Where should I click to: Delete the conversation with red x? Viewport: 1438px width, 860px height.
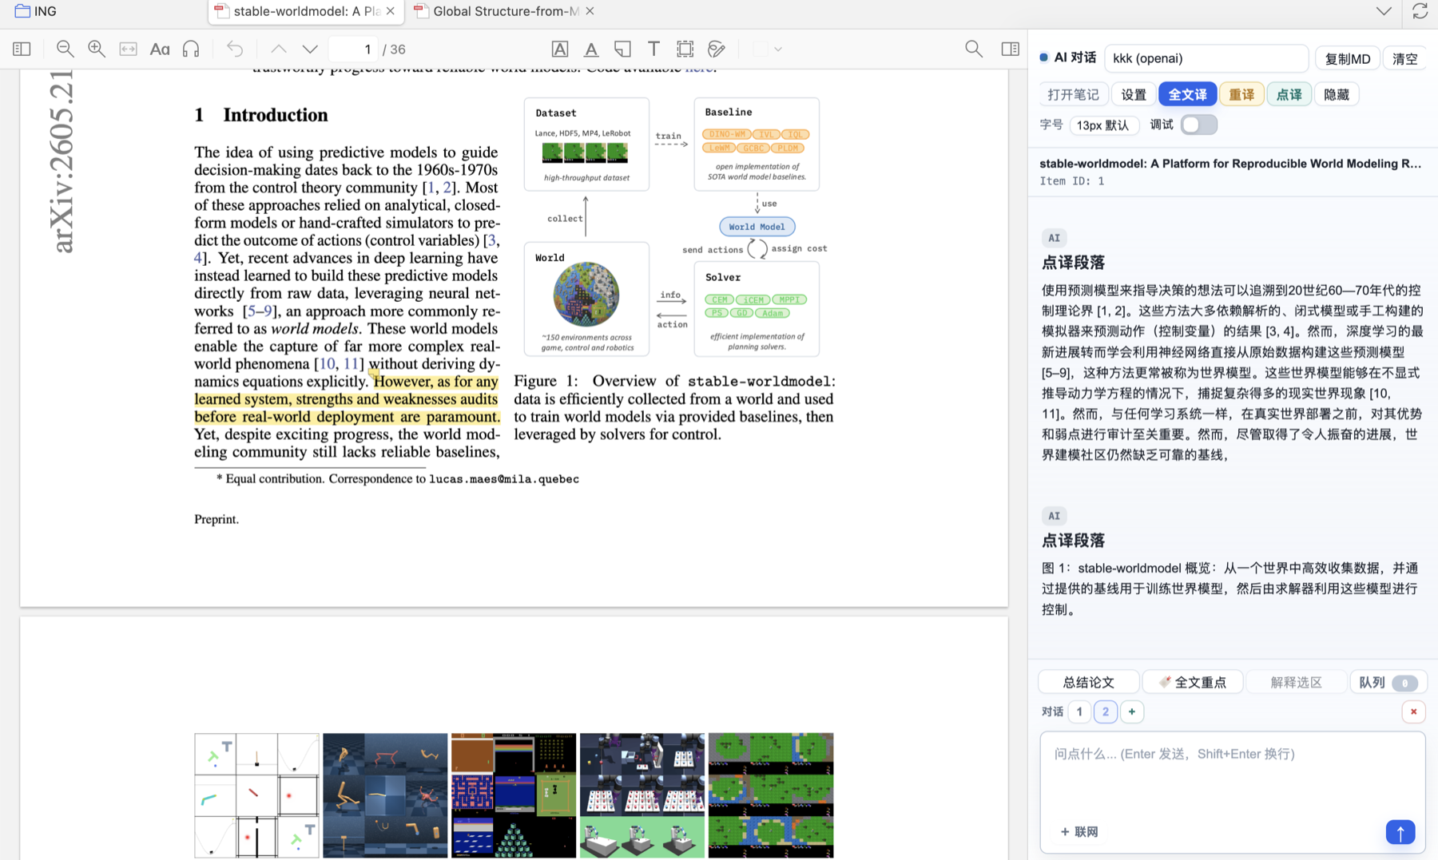1413,711
